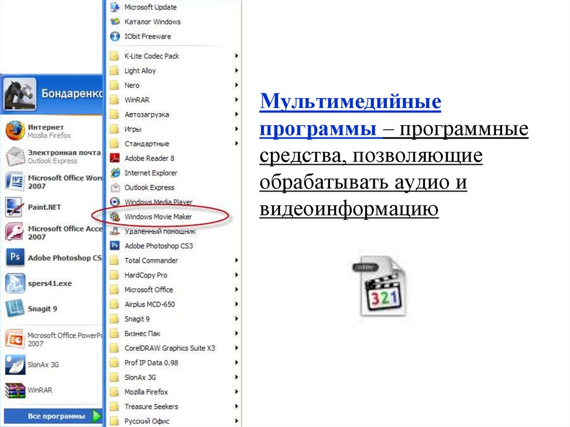Click the Удаленный помощник icon
The image size is (570, 427).
[x=115, y=231]
